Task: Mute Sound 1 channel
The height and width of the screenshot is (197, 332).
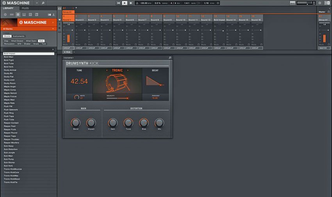Action: pyautogui.click(x=66, y=44)
